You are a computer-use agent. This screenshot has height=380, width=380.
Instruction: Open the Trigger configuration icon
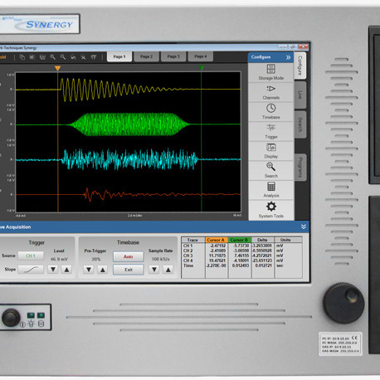tap(270, 131)
